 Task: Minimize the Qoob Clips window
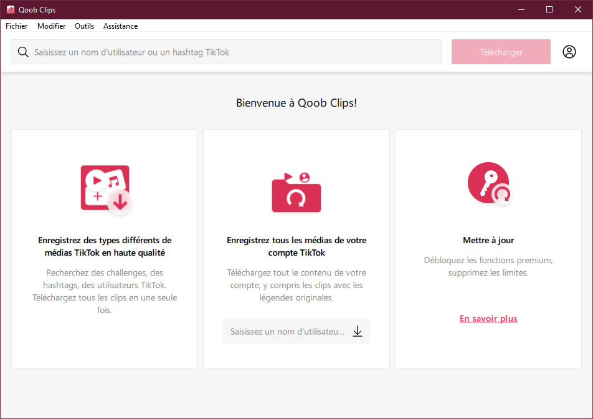521,9
